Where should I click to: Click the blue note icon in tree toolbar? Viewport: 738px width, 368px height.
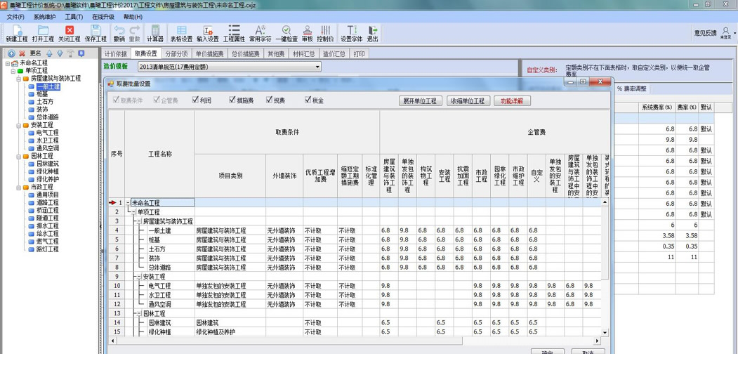tap(81, 53)
